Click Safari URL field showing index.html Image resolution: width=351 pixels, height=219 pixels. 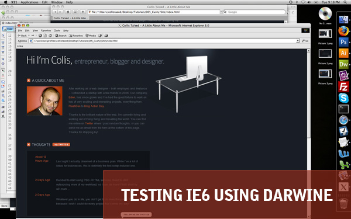point(154,12)
